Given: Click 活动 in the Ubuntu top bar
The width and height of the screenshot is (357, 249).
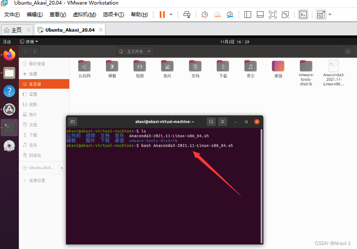Looking at the screenshot, I should coord(6,42).
